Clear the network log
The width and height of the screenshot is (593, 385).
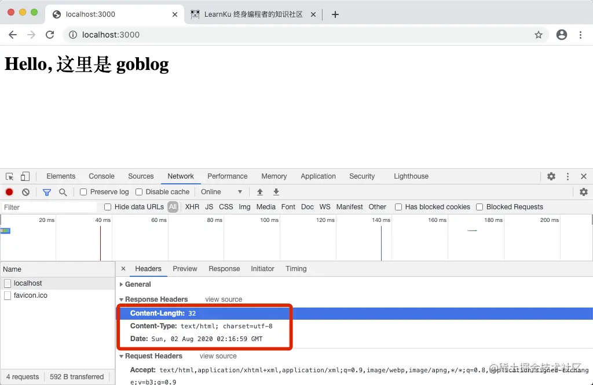(25, 192)
